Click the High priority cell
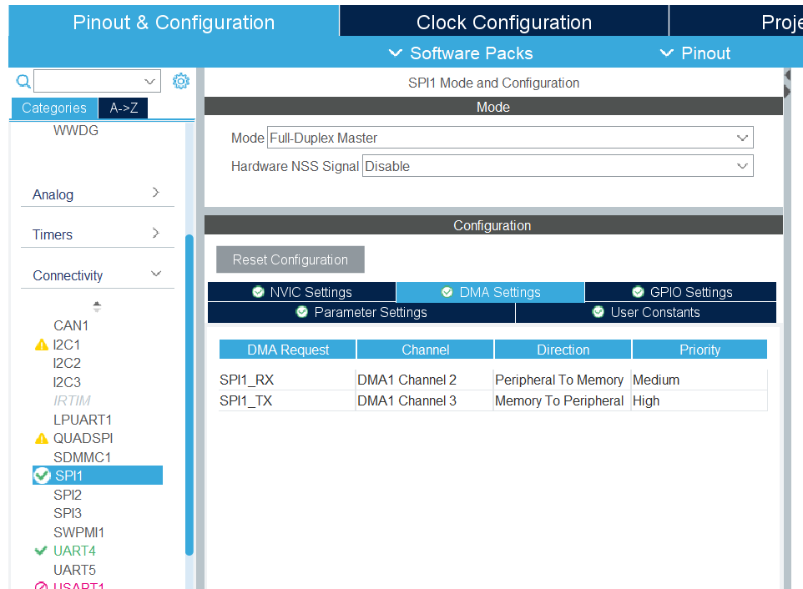The height and width of the screenshot is (589, 803). [699, 400]
